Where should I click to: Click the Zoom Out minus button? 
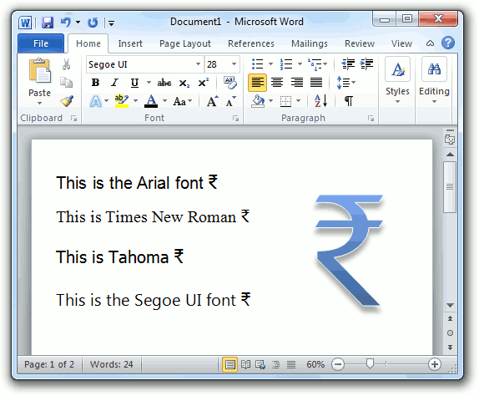(x=338, y=364)
